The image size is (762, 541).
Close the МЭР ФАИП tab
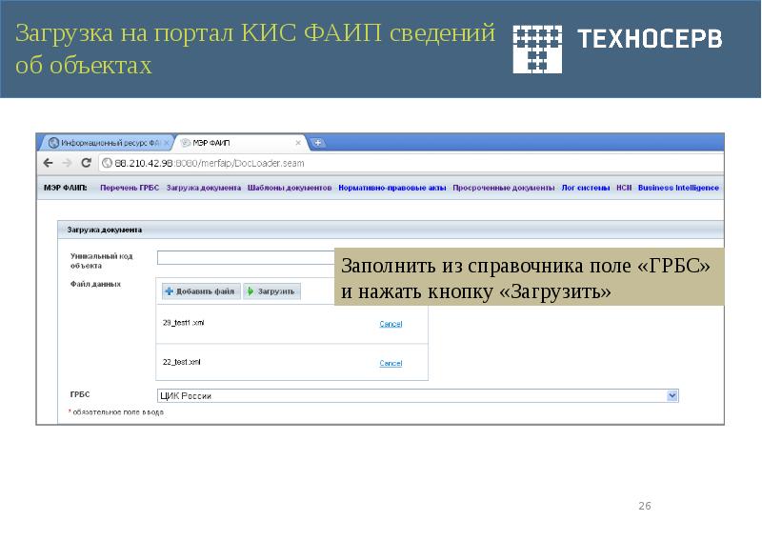tap(298, 143)
